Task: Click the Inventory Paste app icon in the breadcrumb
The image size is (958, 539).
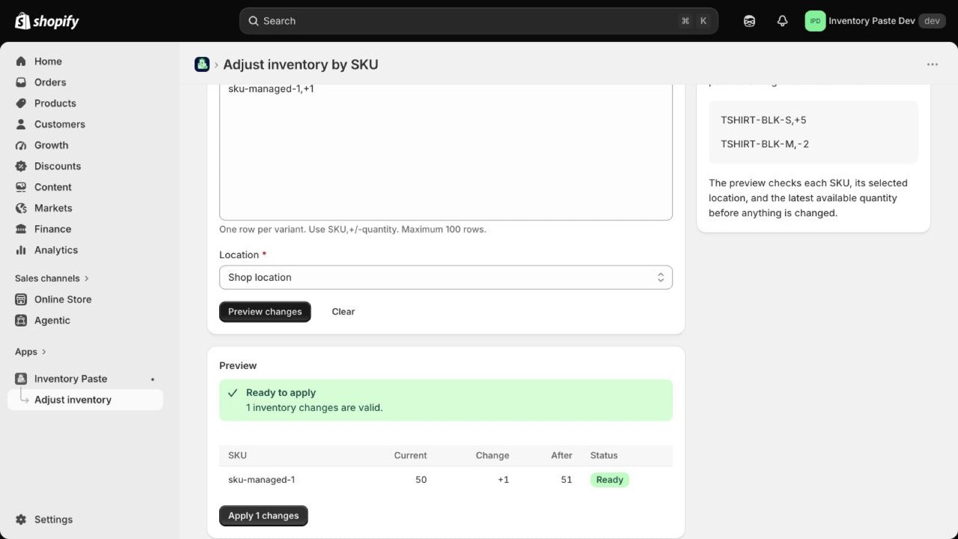Action: point(202,64)
